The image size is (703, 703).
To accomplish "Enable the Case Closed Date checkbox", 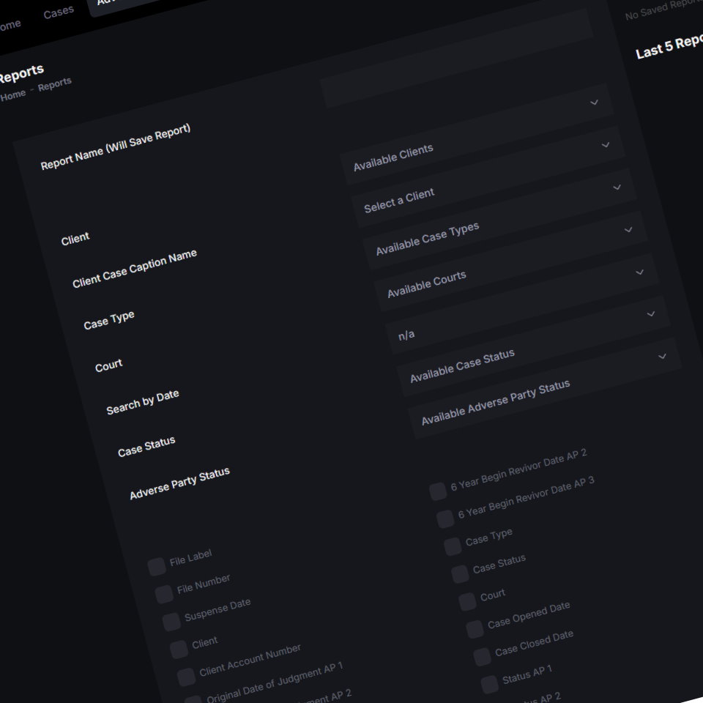I will click(x=483, y=657).
